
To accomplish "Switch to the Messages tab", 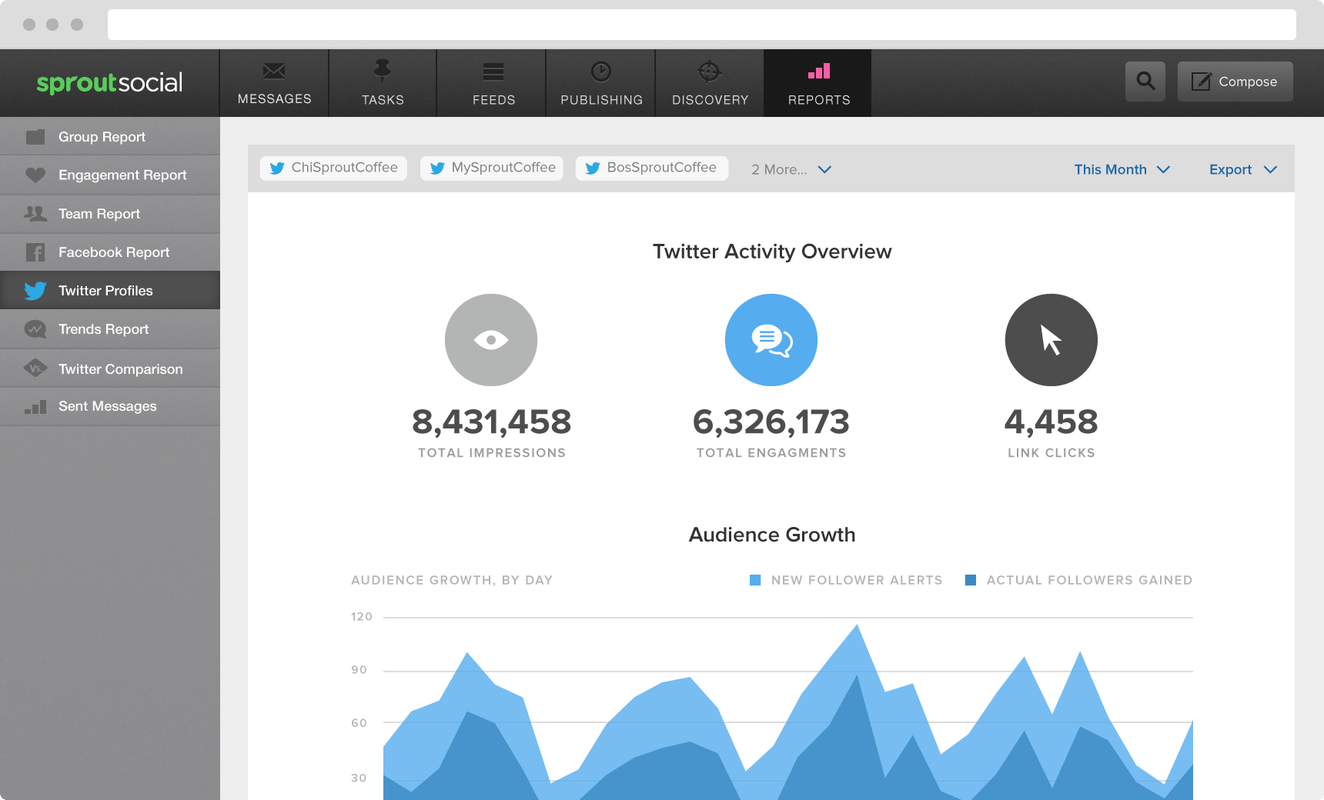I will (274, 83).
